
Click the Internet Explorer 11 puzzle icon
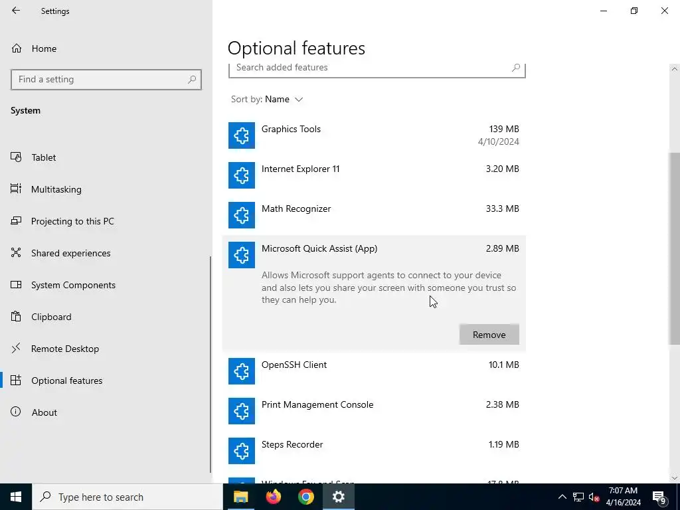coord(242,175)
